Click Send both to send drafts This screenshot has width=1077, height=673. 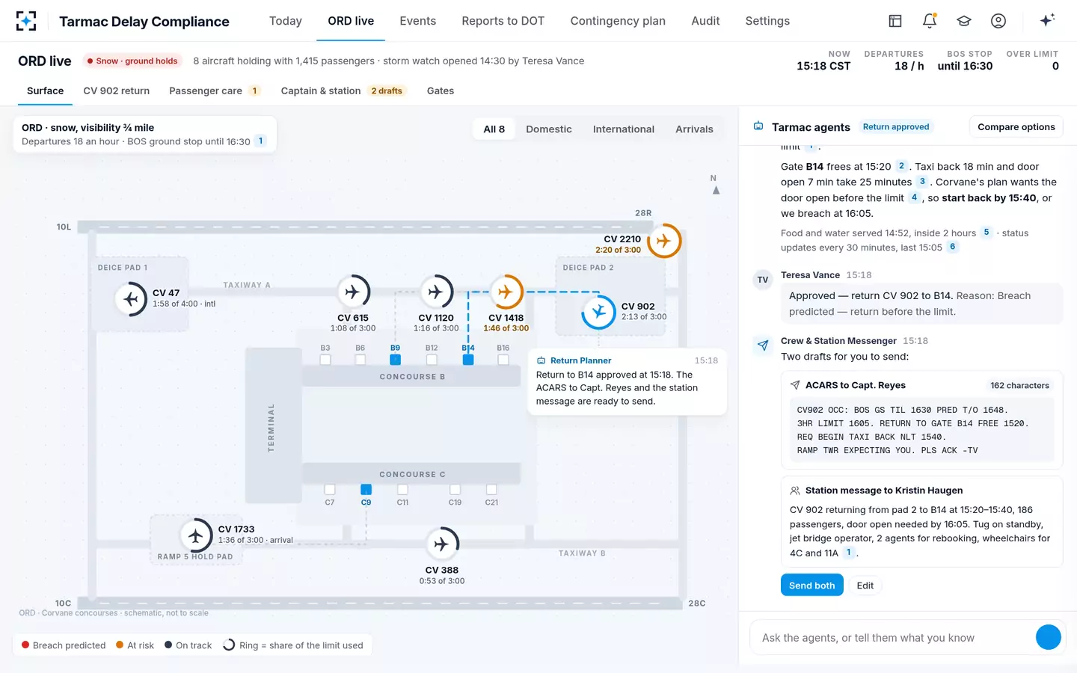pyautogui.click(x=811, y=586)
